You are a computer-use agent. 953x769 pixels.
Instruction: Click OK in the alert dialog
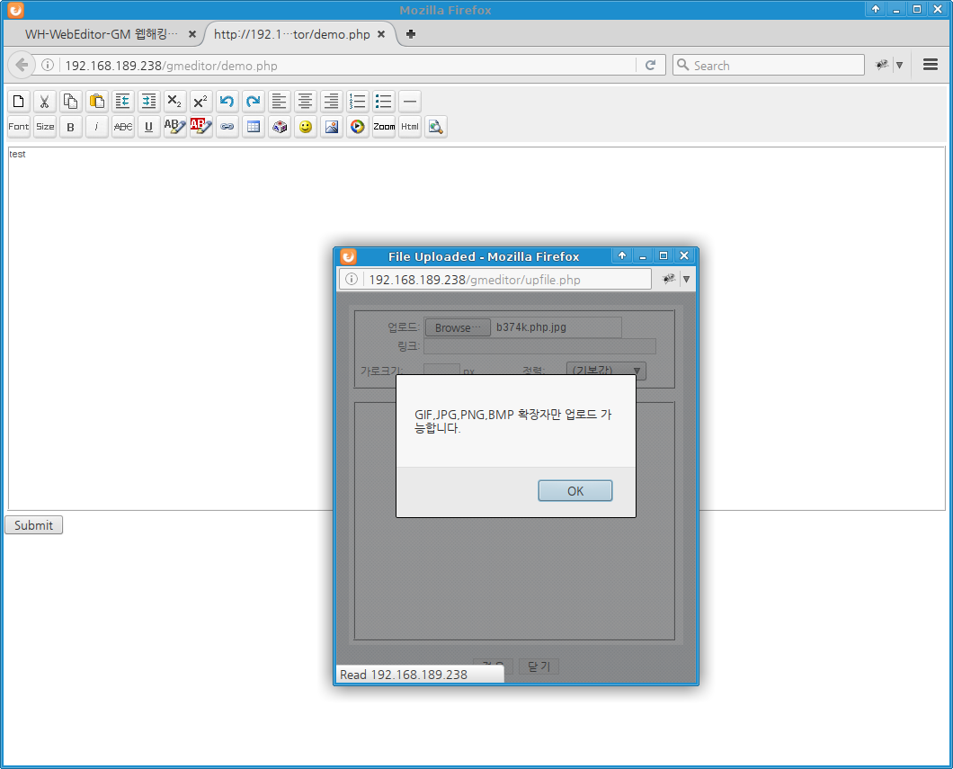[x=575, y=490]
